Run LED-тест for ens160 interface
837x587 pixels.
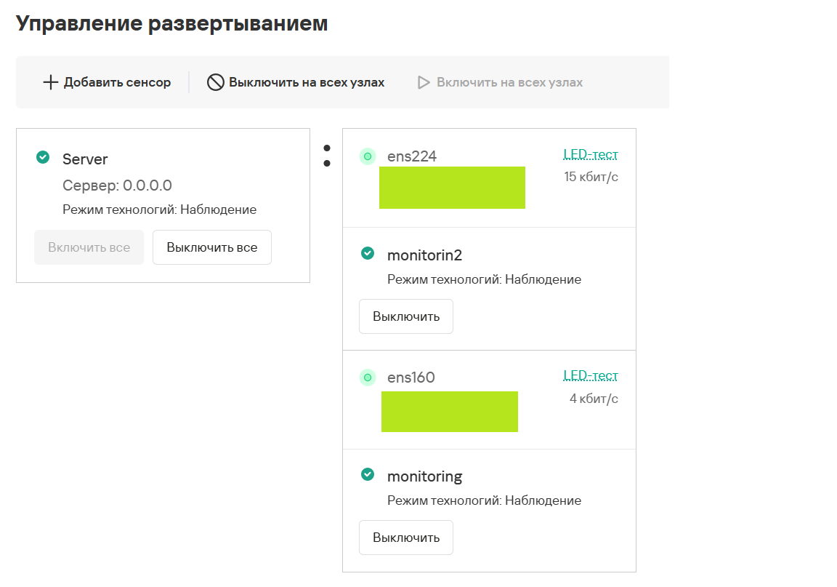pos(590,375)
